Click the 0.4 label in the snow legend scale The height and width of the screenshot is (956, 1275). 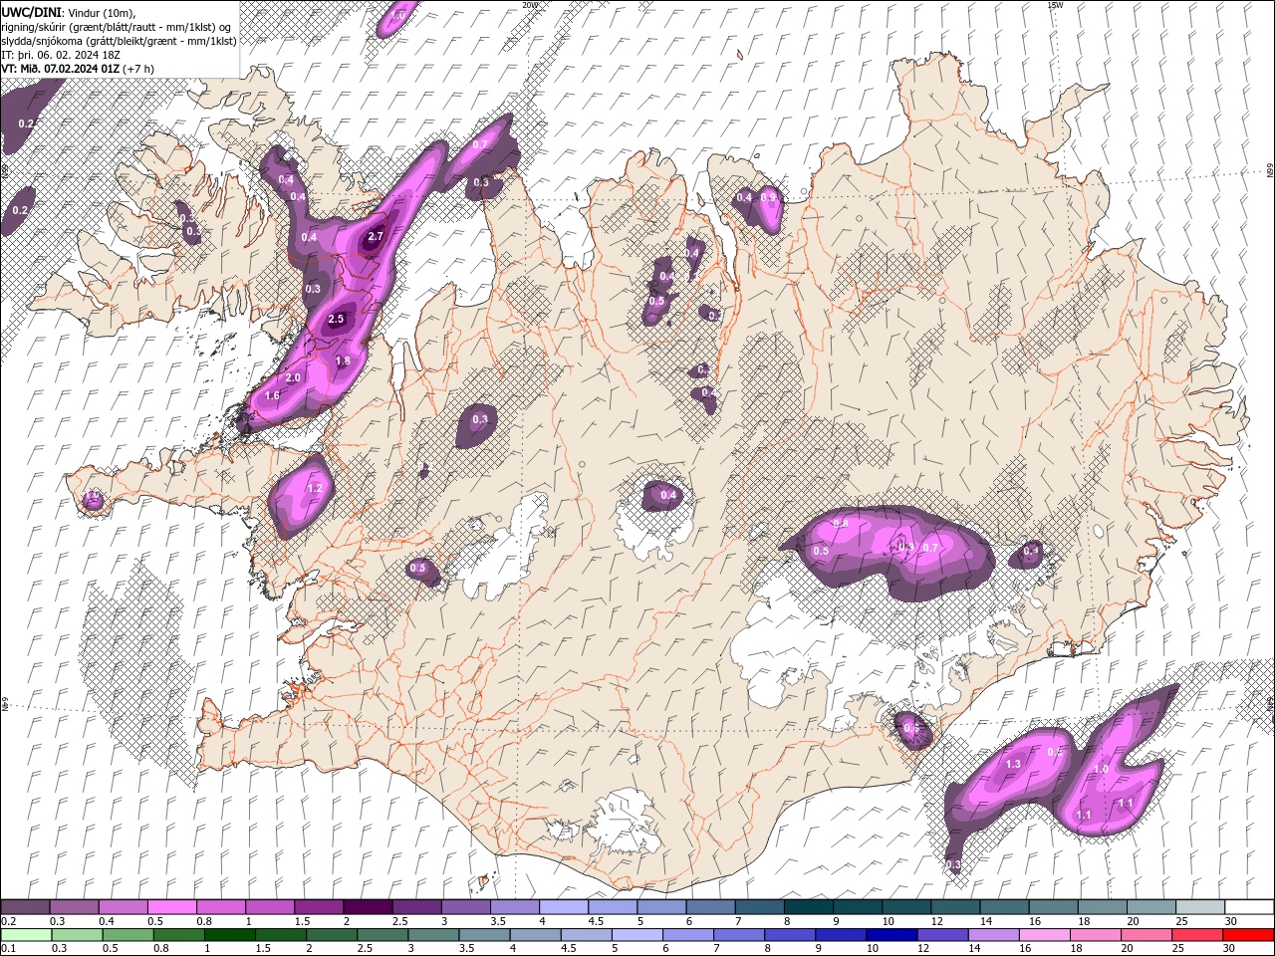pos(107,921)
